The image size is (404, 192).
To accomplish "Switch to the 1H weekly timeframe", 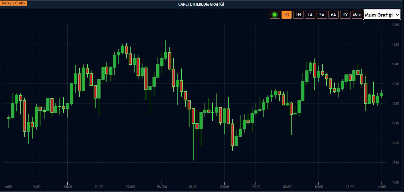I will coord(298,15).
